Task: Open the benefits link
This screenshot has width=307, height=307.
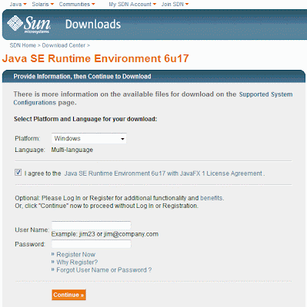Action: click(212, 198)
